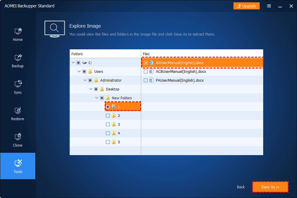The height and width of the screenshot is (198, 297).
Task: Click the Upgrade button
Action: tap(246, 6)
